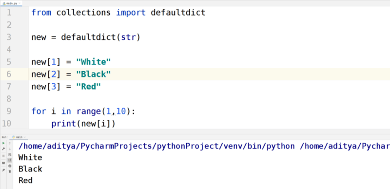Click defaultdict(str) on line 3
This screenshot has width=390, height=189.
point(101,38)
